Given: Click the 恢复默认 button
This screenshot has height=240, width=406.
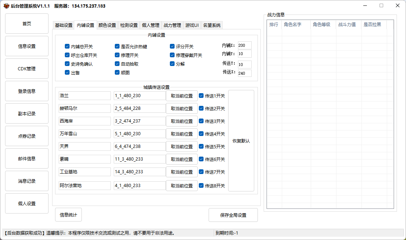Looking at the screenshot, I should pos(241,141).
